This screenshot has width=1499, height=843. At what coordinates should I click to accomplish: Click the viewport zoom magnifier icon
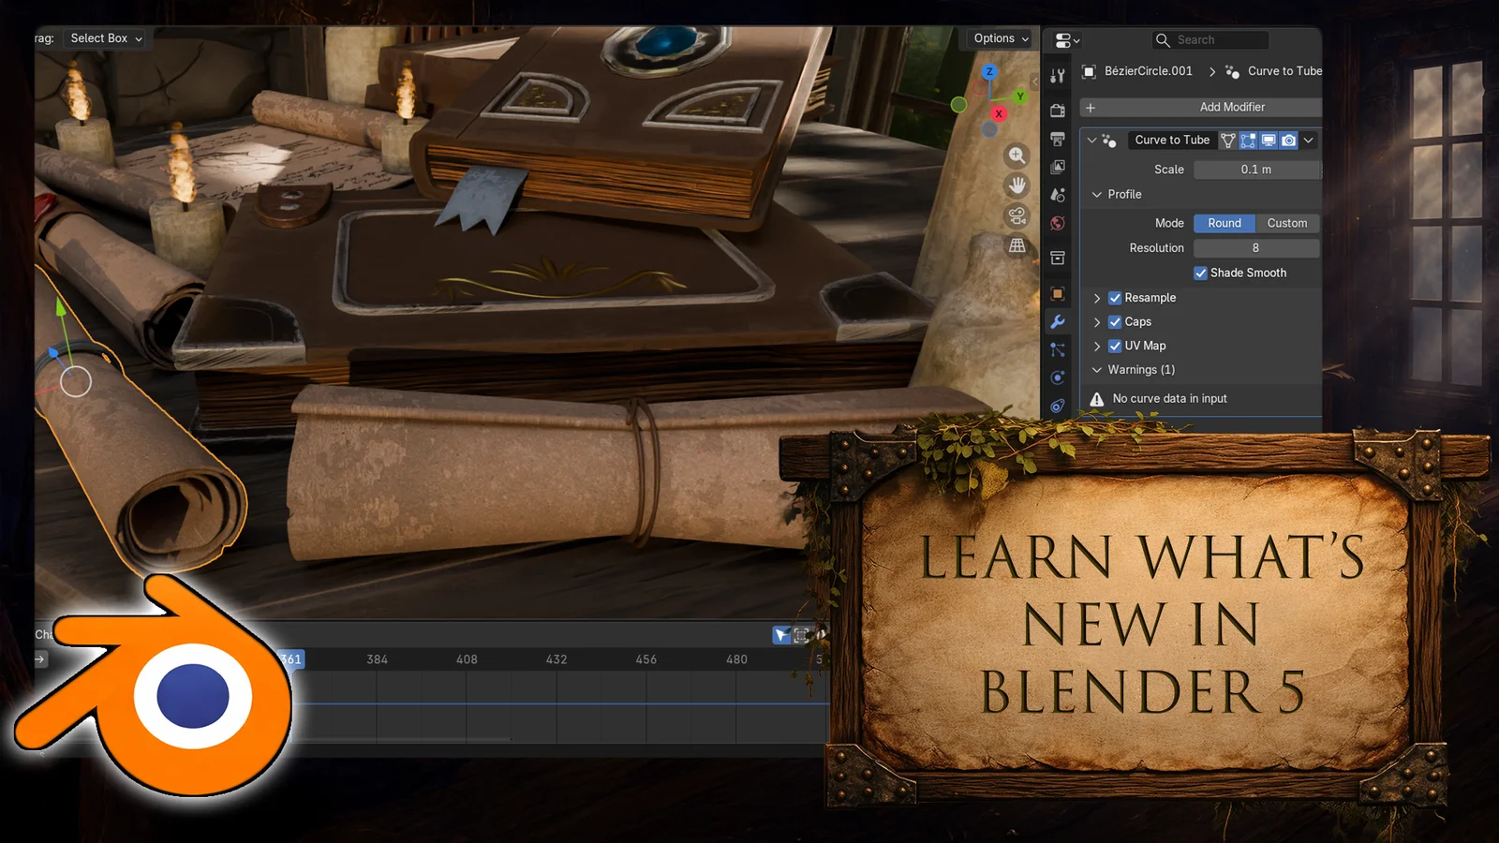tap(1017, 156)
